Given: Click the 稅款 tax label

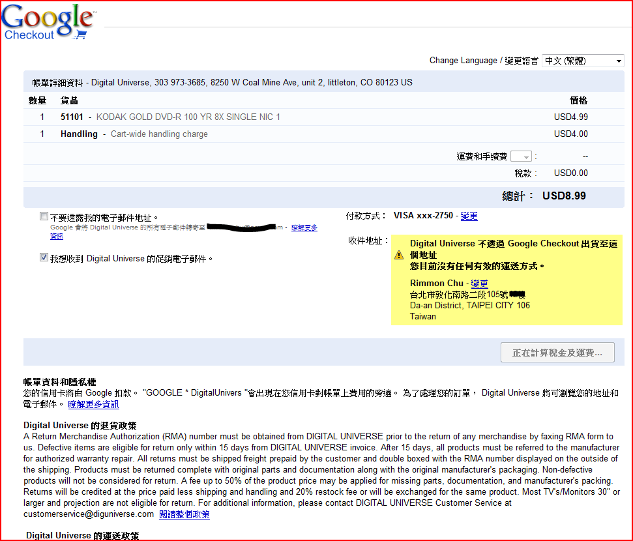Looking at the screenshot, I should (525, 173).
